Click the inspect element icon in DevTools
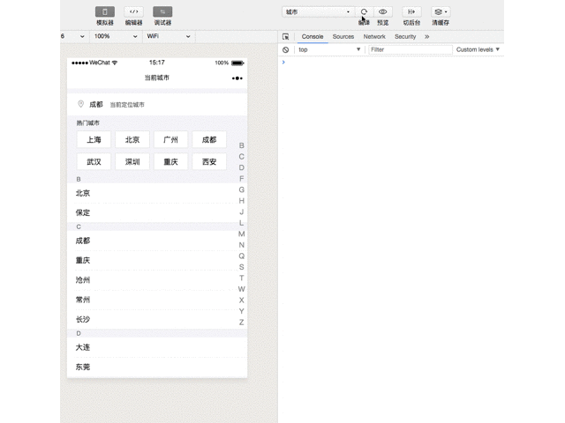The width and height of the screenshot is (565, 423). tap(285, 37)
